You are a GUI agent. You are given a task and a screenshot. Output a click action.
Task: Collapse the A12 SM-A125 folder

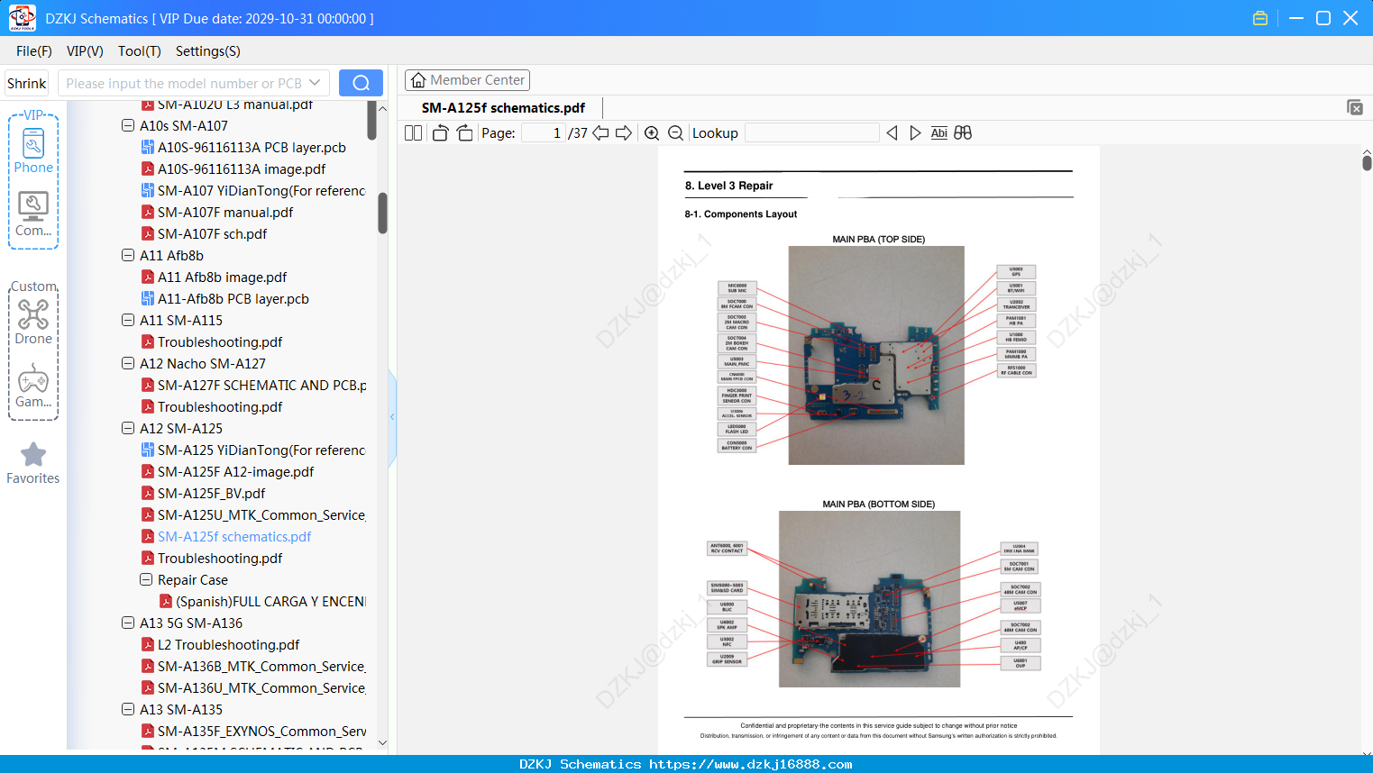point(128,429)
